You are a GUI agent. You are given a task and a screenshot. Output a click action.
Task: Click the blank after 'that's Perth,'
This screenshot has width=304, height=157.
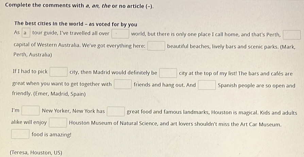tap(292, 35)
